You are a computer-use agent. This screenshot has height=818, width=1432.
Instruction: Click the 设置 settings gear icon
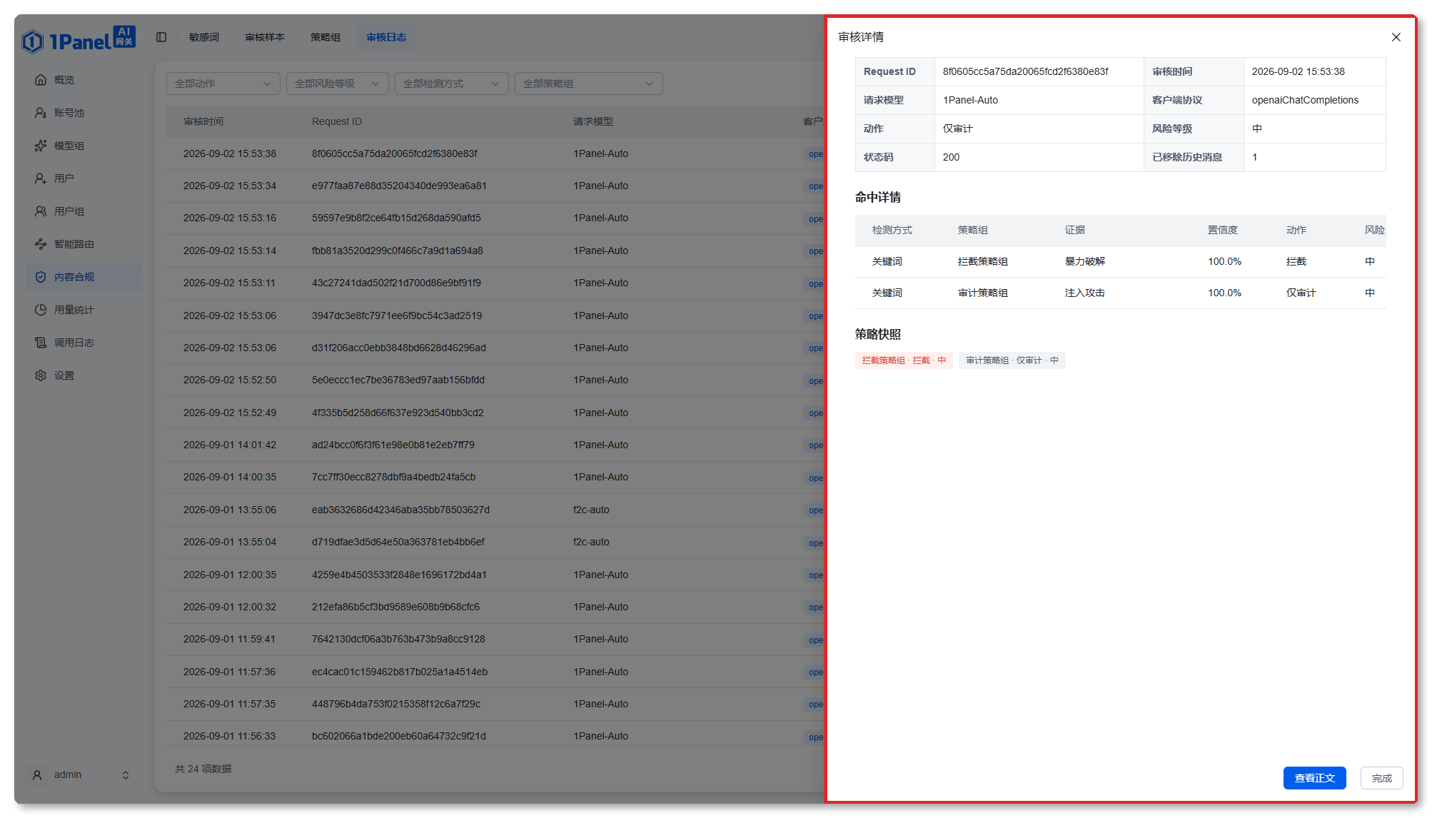[x=41, y=375]
